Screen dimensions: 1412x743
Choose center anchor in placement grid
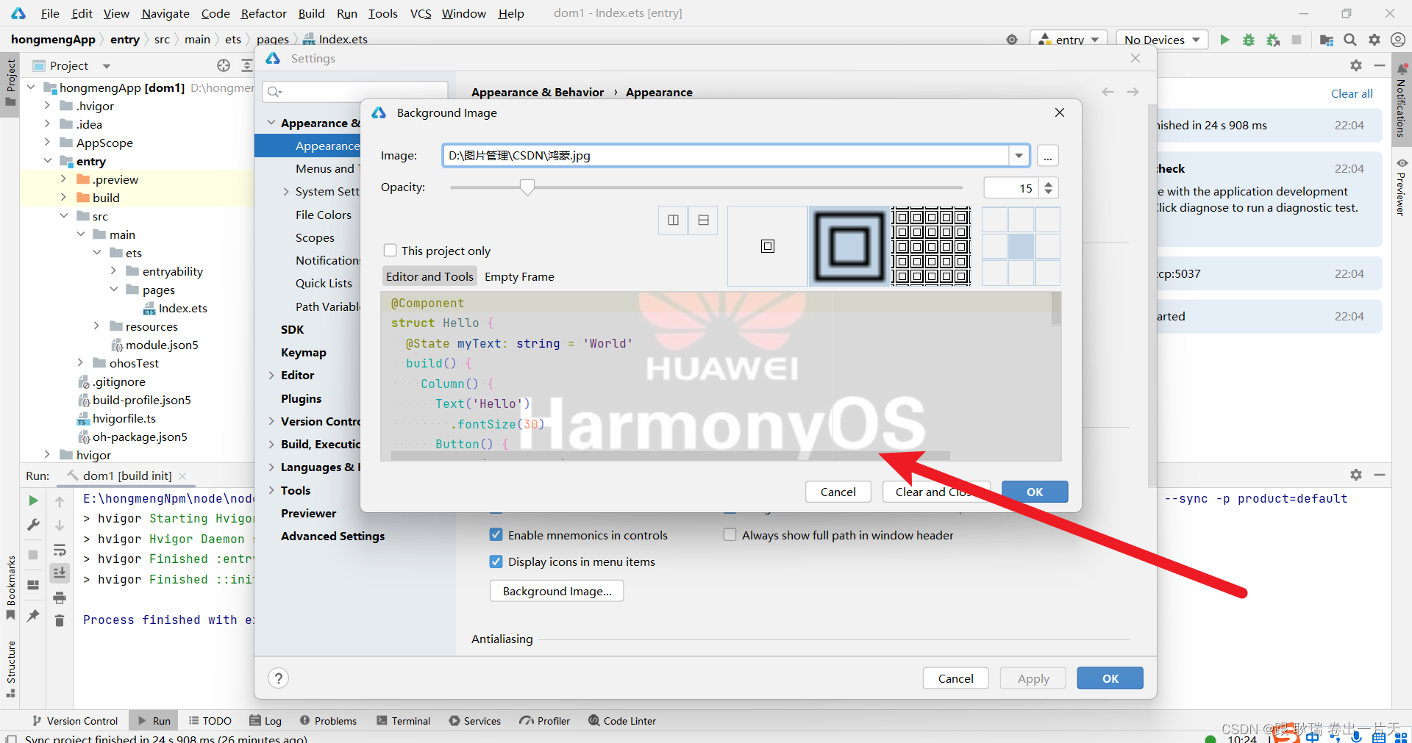(x=1021, y=246)
